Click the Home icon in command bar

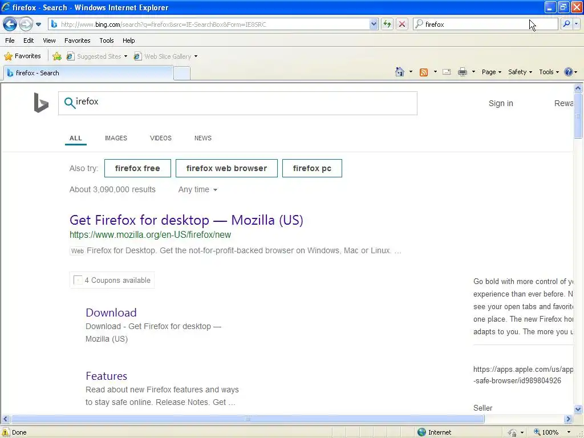point(400,72)
